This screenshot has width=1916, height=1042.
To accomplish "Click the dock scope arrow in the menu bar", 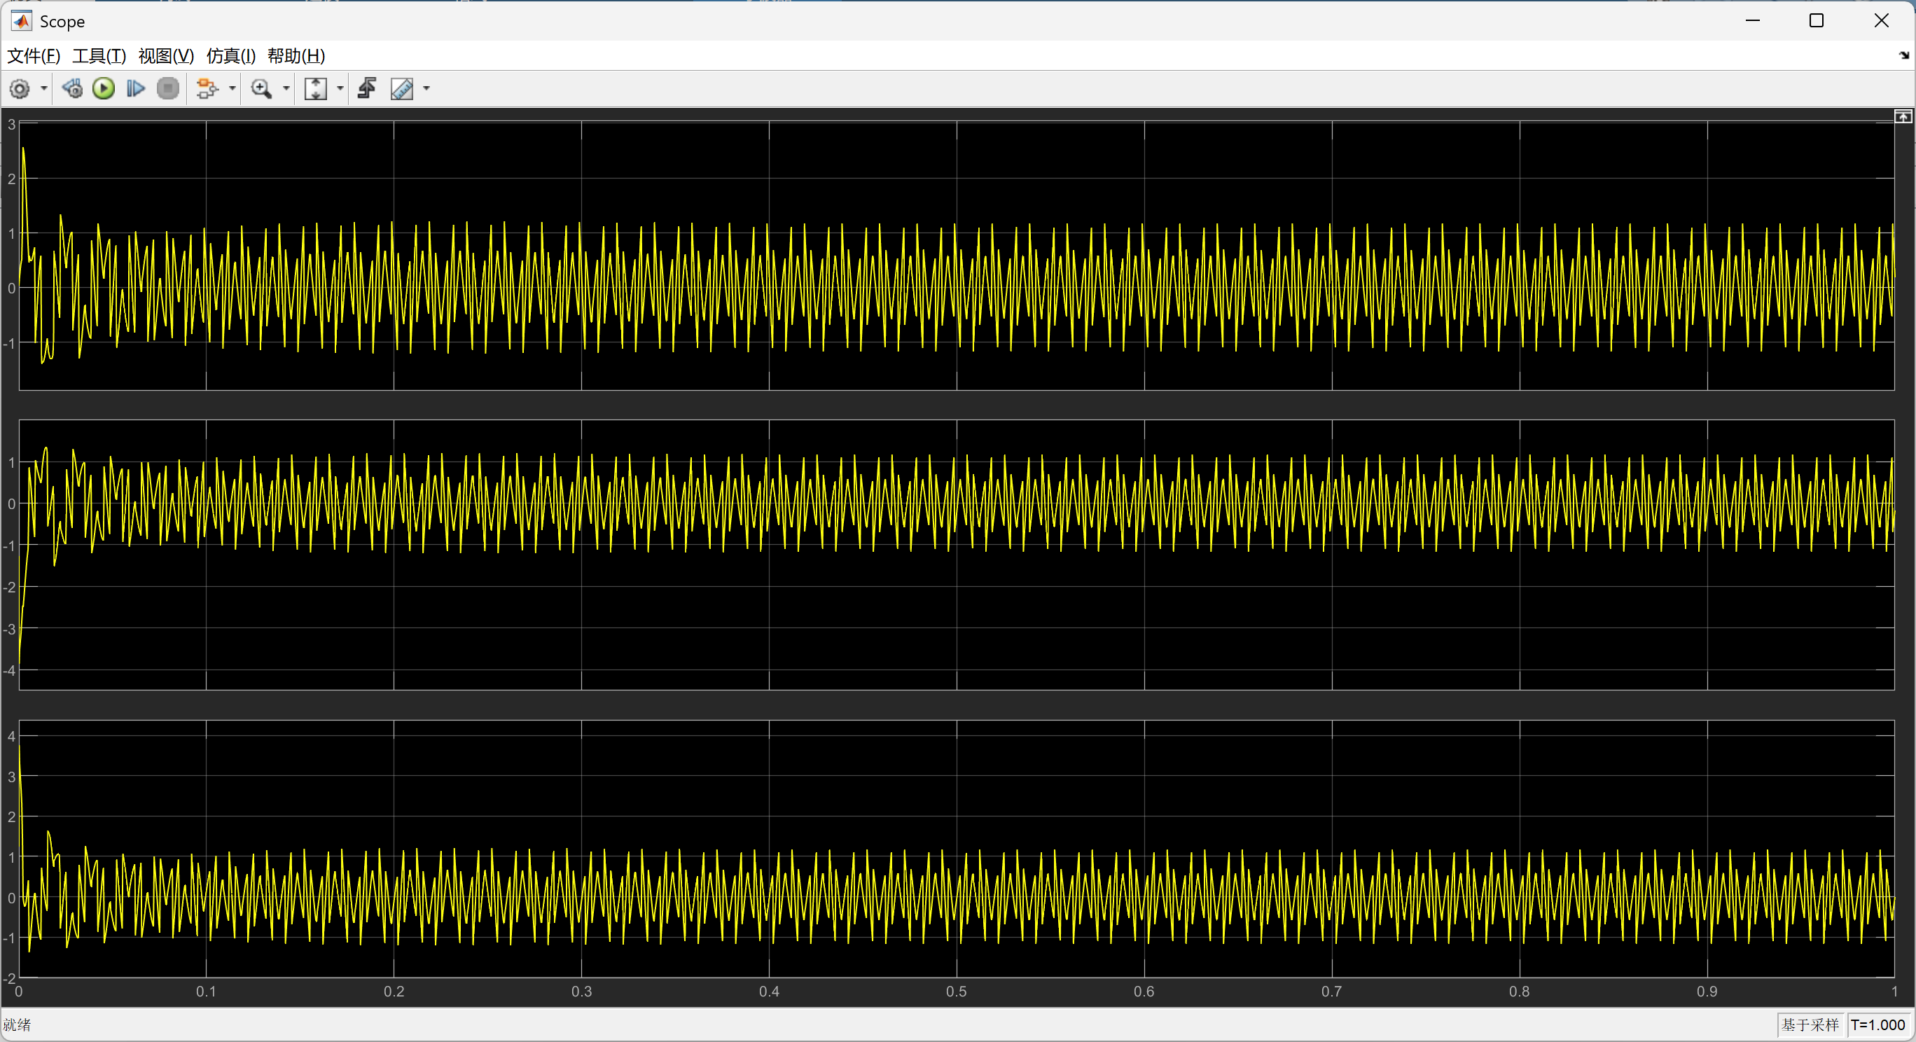I will coord(1904,56).
